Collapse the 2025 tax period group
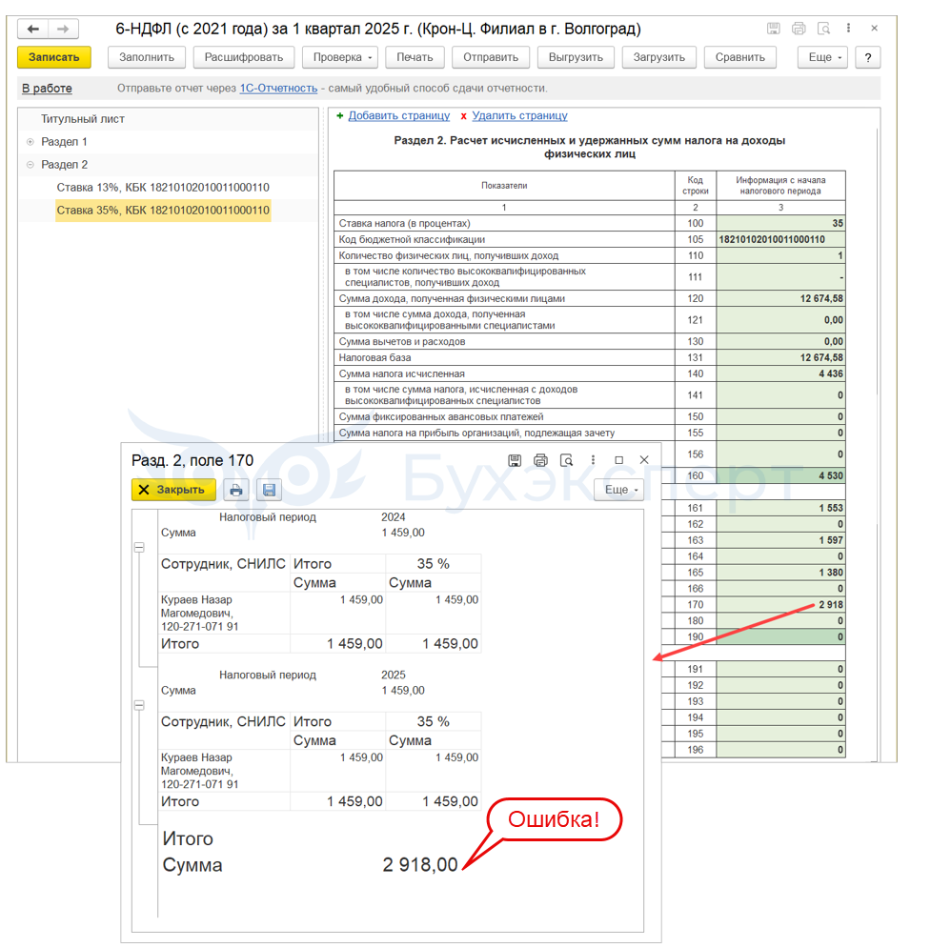The image size is (931, 948). (139, 706)
